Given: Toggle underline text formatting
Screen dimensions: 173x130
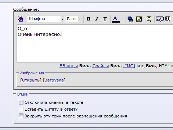Looking at the screenshot, I should click(105, 19).
